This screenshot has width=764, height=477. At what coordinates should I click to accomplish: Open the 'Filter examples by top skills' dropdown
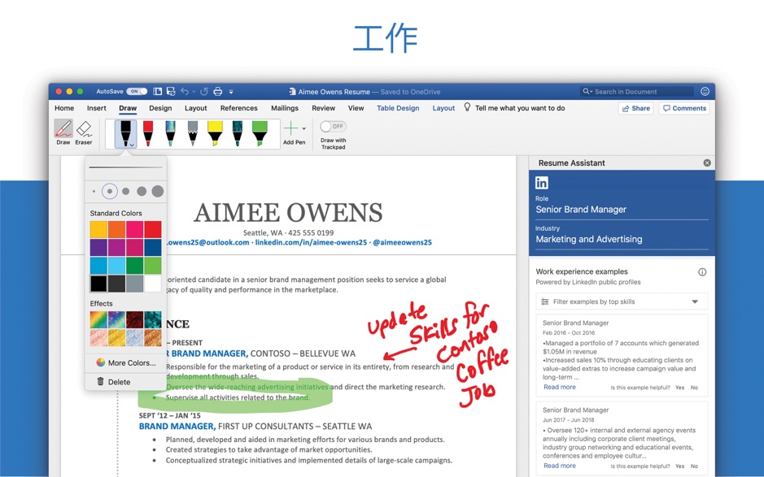coord(621,301)
